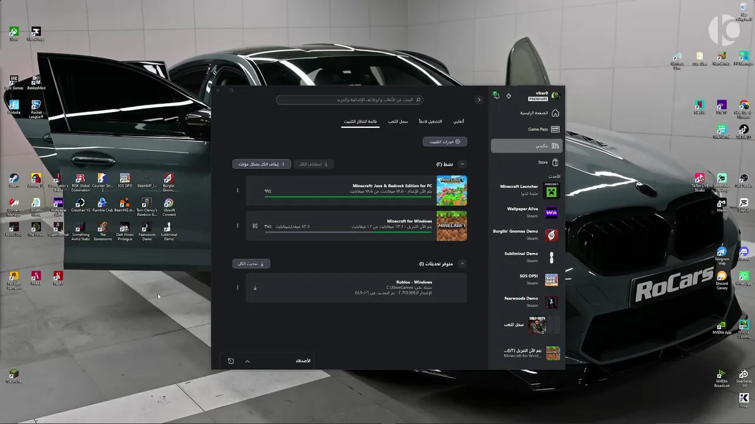
Task: Open the NVIDIA App desktop shortcut
Action: coord(721,327)
